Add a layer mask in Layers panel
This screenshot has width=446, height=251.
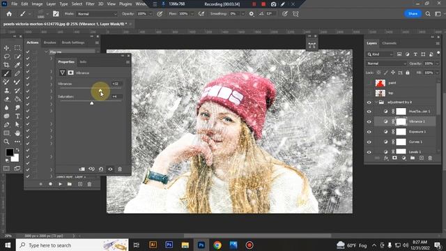click(x=394, y=158)
